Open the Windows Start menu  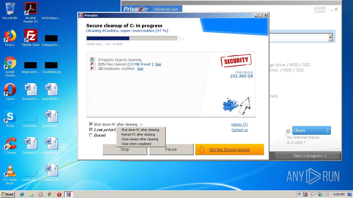tap(8, 194)
